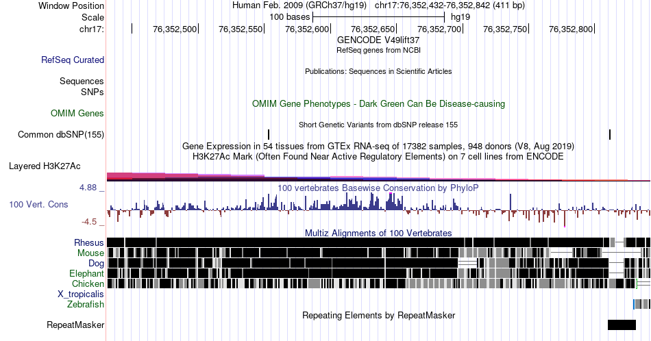Click the chr17:76,352,432-76,352,842 position text
This screenshot has width=651, height=341.
[450, 5]
